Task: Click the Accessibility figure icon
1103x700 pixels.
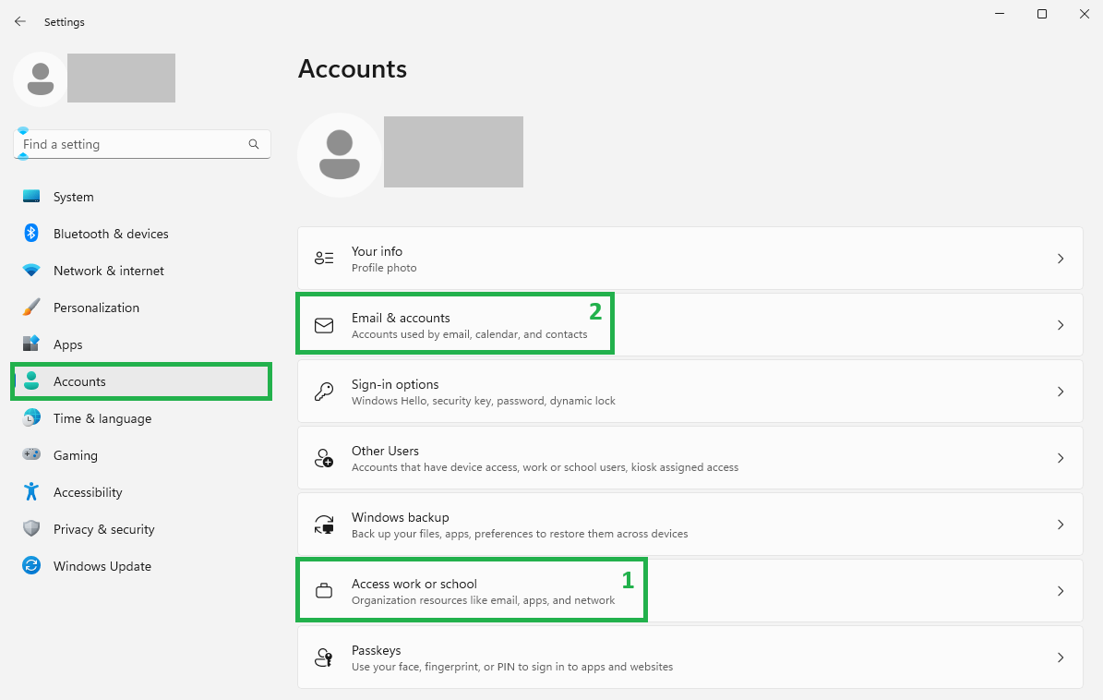Action: (31, 492)
